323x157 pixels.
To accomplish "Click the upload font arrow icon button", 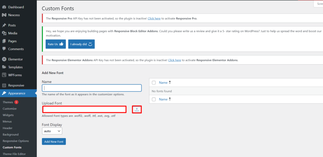I will [137, 109].
